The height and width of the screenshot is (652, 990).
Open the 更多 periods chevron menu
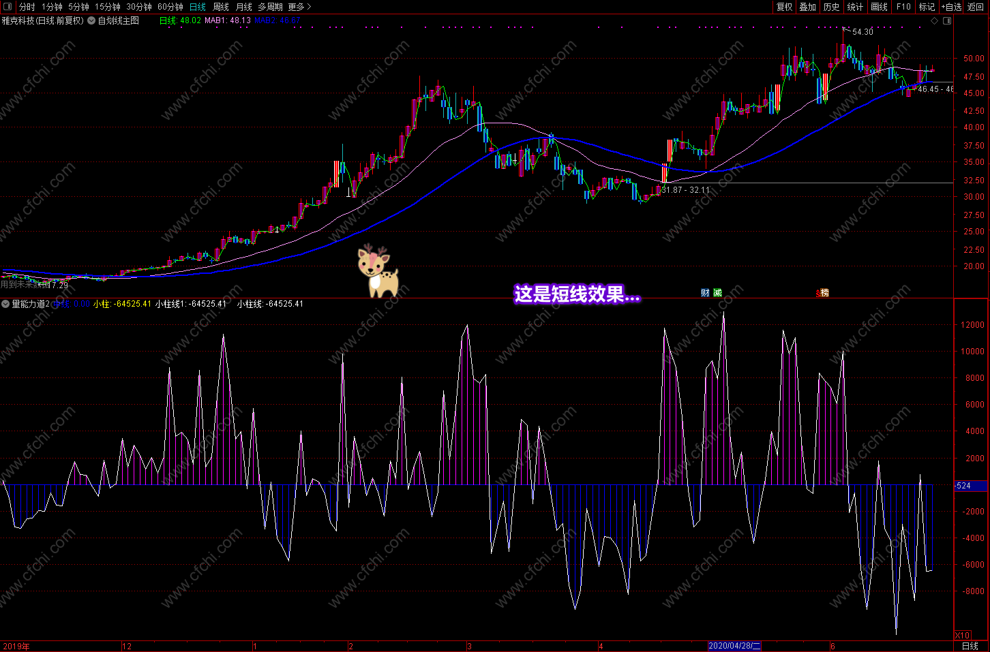pyautogui.click(x=299, y=7)
